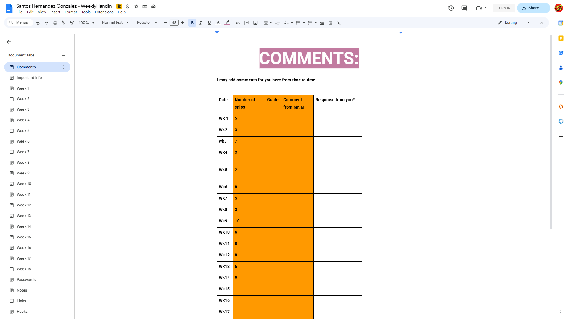The width and height of the screenshot is (568, 319).
Task: Toggle italic formatting
Action: pos(201,23)
